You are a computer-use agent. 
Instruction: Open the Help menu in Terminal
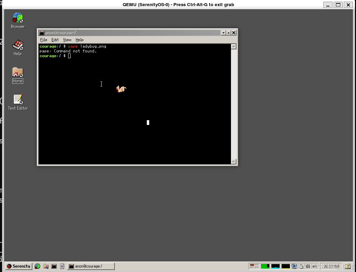79,40
